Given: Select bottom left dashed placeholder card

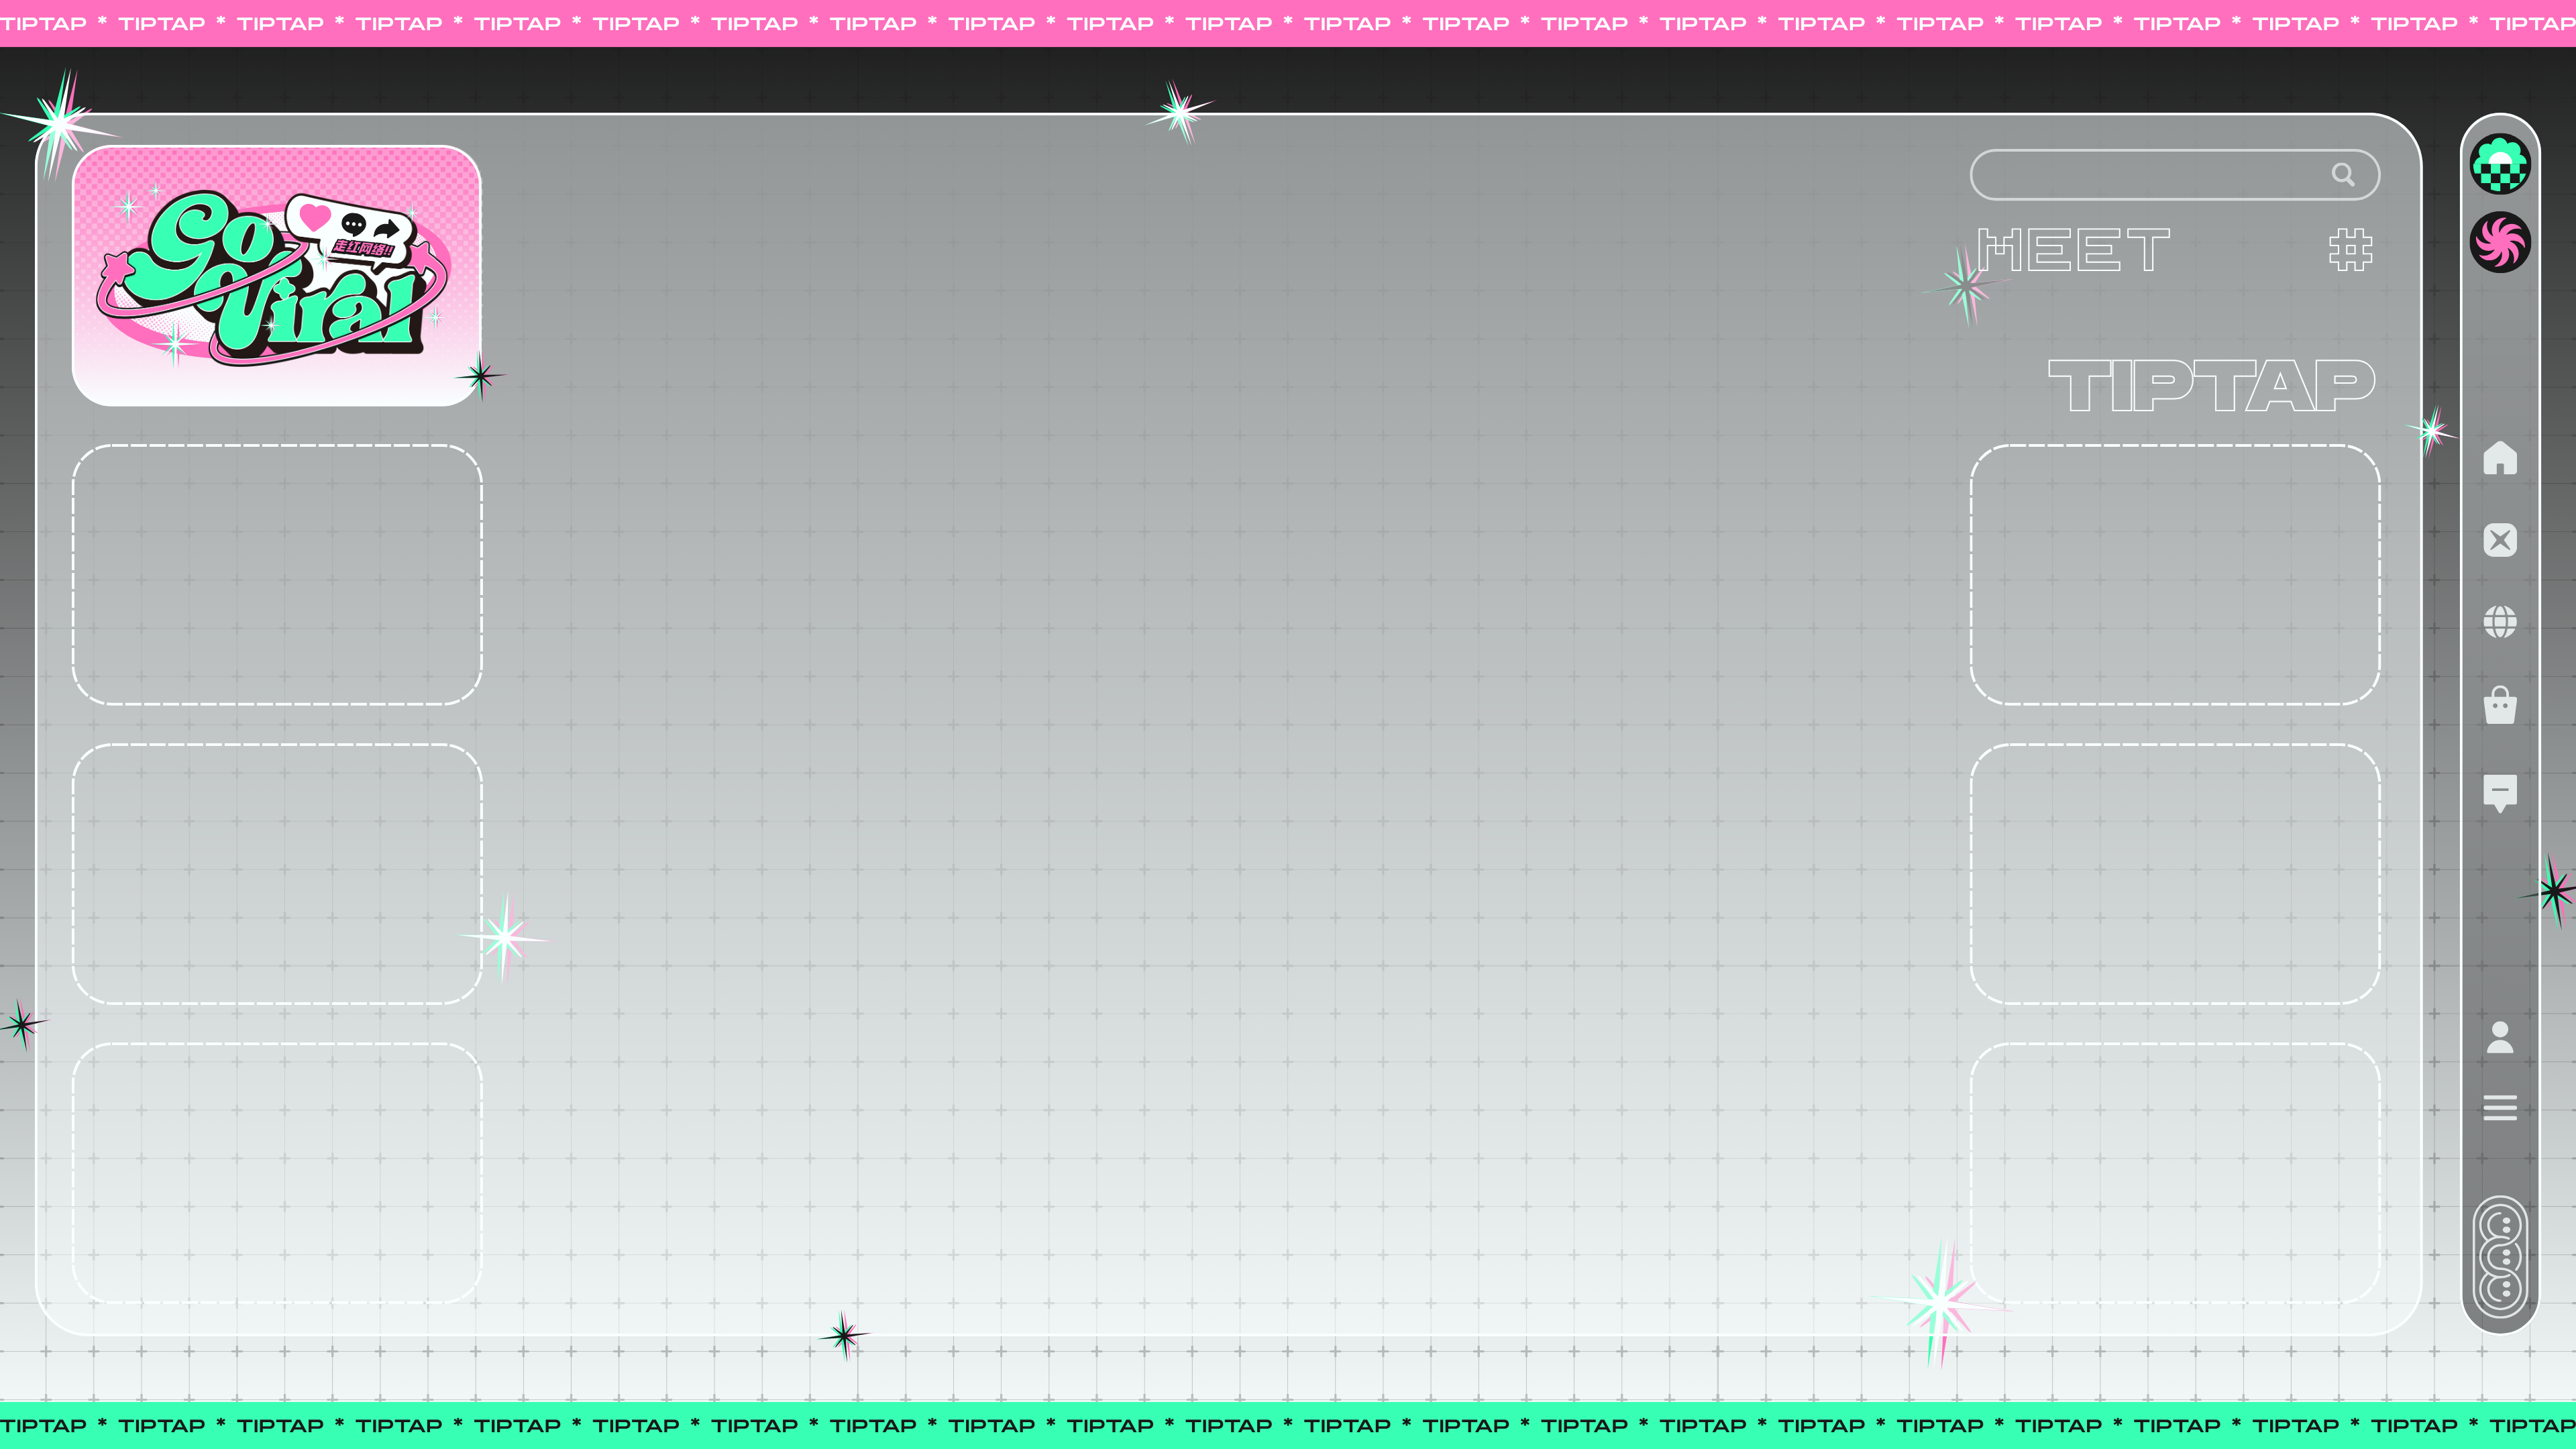Looking at the screenshot, I should click(277, 1173).
